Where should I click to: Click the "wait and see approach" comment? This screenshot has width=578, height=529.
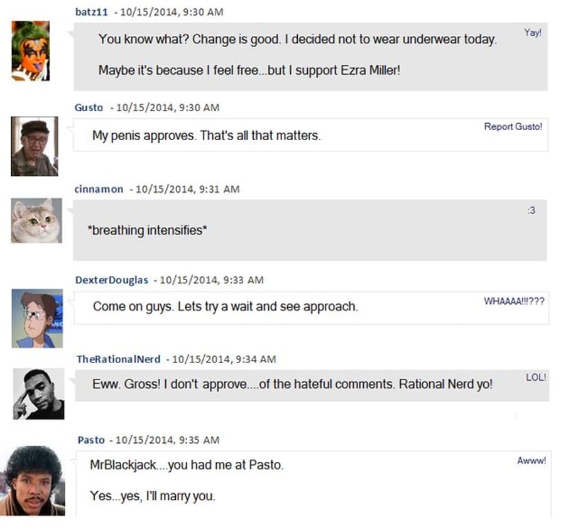[225, 307]
